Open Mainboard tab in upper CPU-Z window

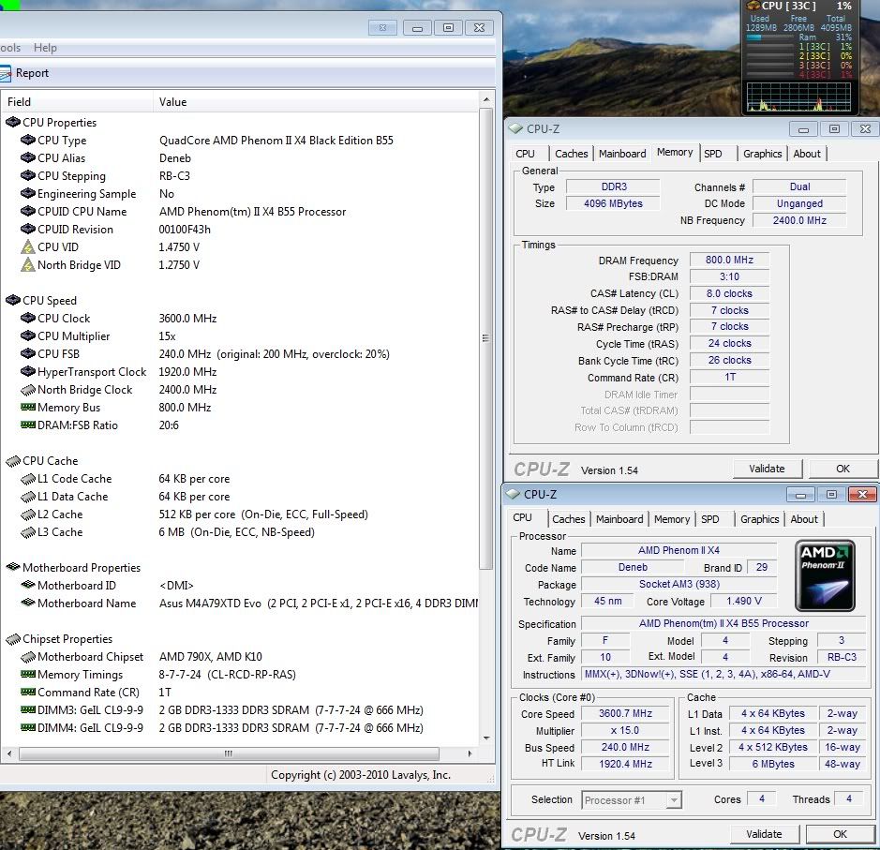click(622, 154)
